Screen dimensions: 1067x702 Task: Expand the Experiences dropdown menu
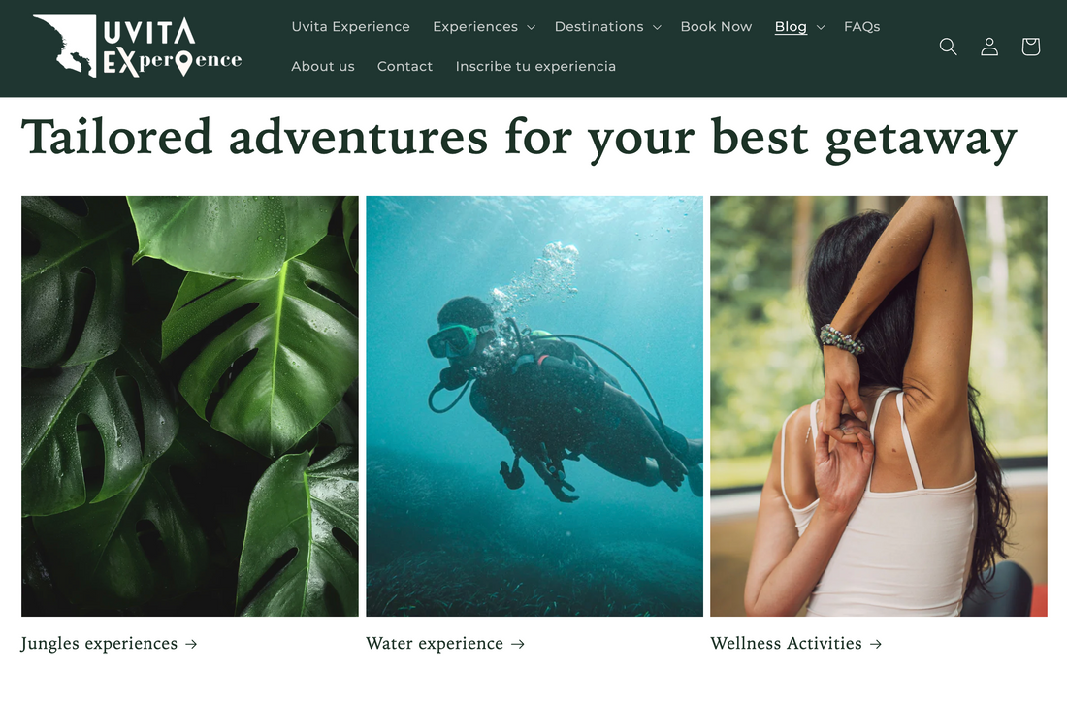point(484,26)
